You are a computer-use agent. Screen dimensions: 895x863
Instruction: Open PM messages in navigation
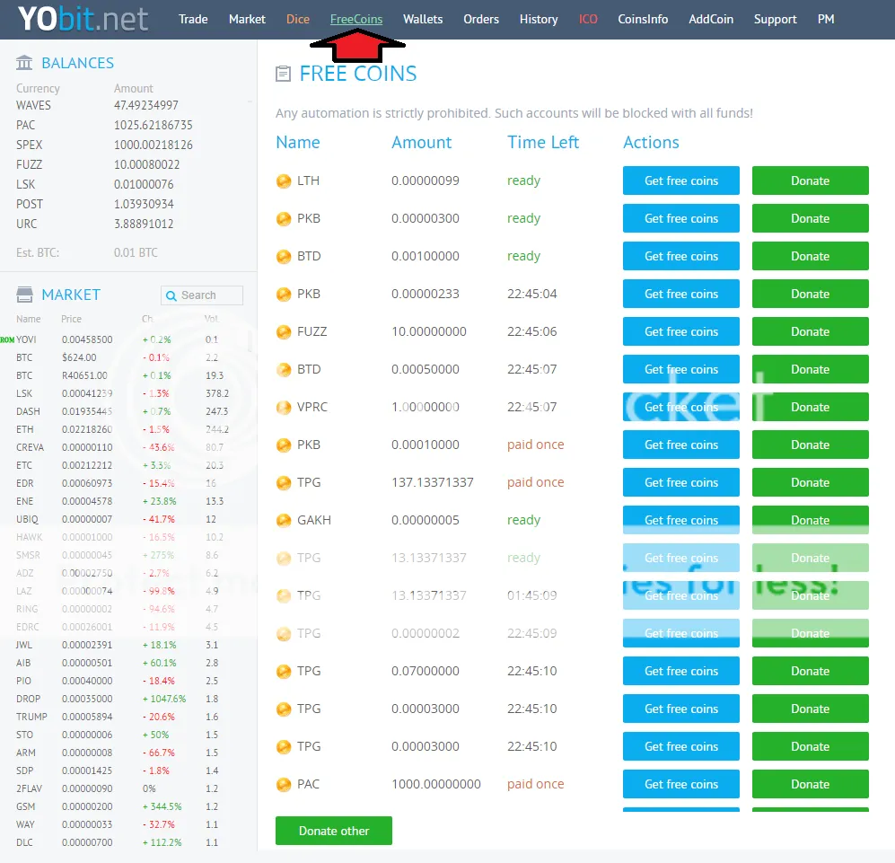point(826,19)
